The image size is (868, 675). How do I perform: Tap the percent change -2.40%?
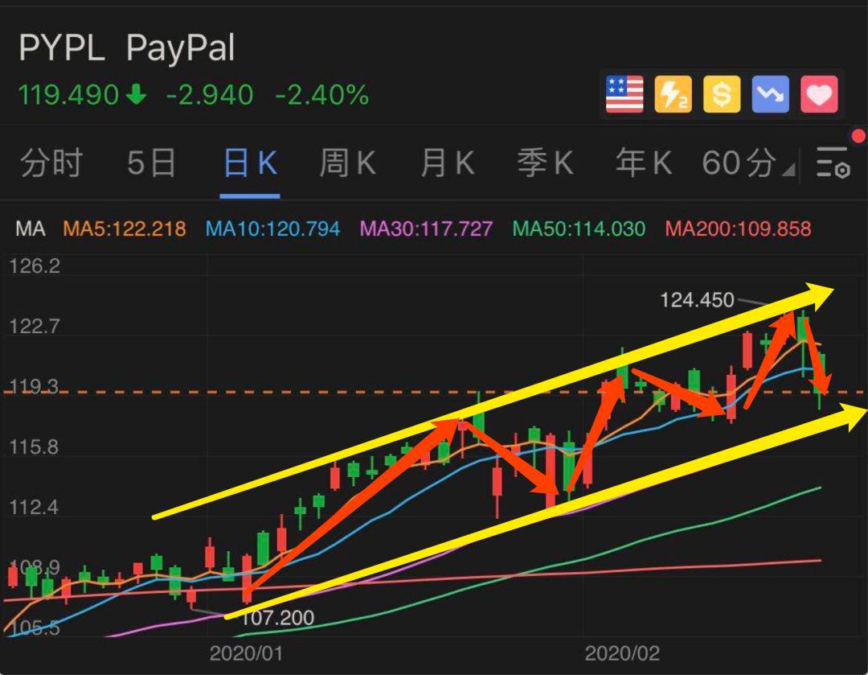tap(322, 95)
